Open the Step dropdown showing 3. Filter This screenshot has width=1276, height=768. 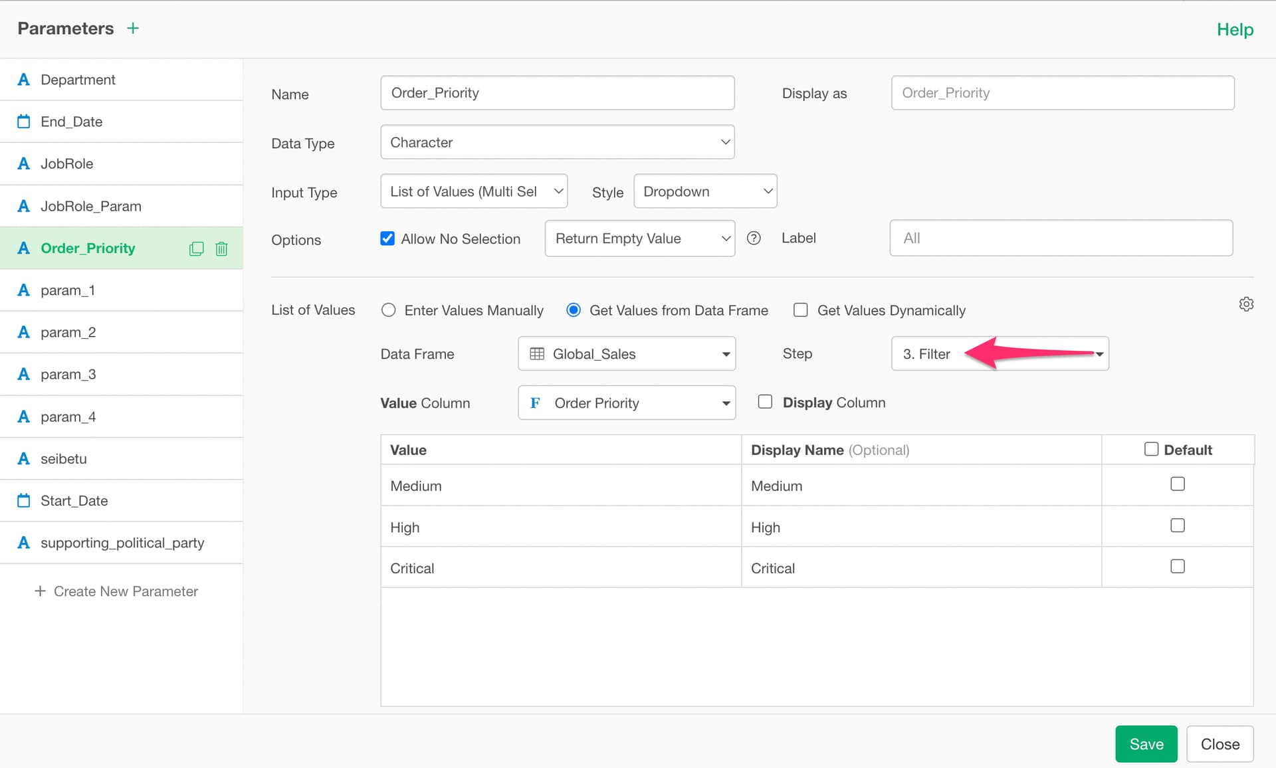coord(1000,353)
